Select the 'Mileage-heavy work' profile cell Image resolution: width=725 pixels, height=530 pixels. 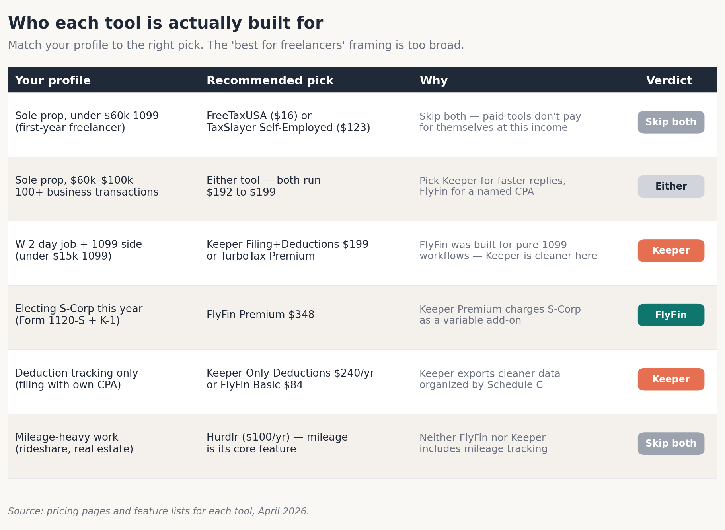[x=74, y=443]
